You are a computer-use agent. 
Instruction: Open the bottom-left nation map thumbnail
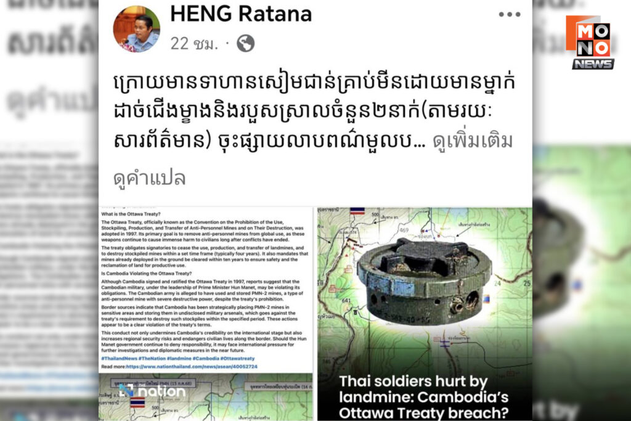pyautogui.click(x=206, y=398)
